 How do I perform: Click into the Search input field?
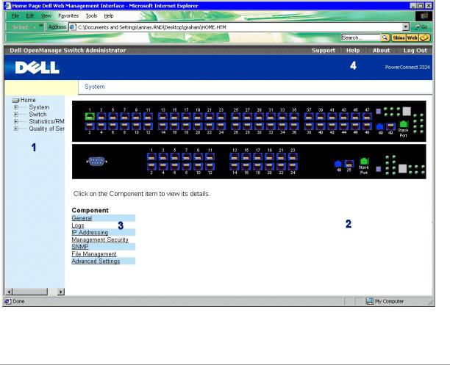361,37
